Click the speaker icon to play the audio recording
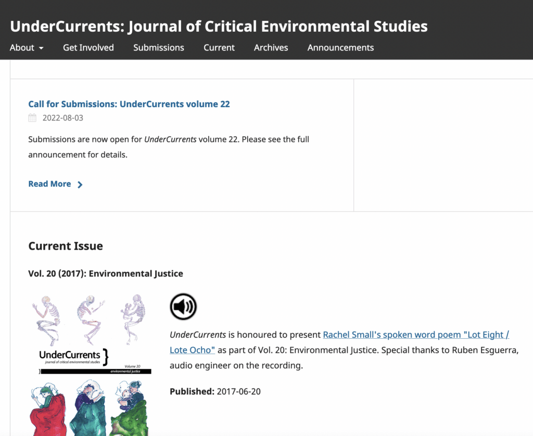The width and height of the screenshot is (533, 436). 183,306
